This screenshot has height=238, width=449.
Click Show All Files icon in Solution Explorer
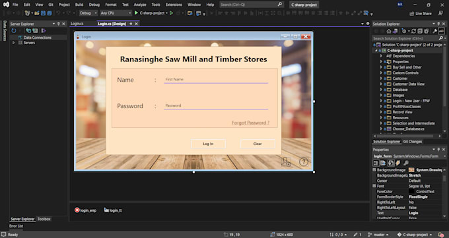426,31
